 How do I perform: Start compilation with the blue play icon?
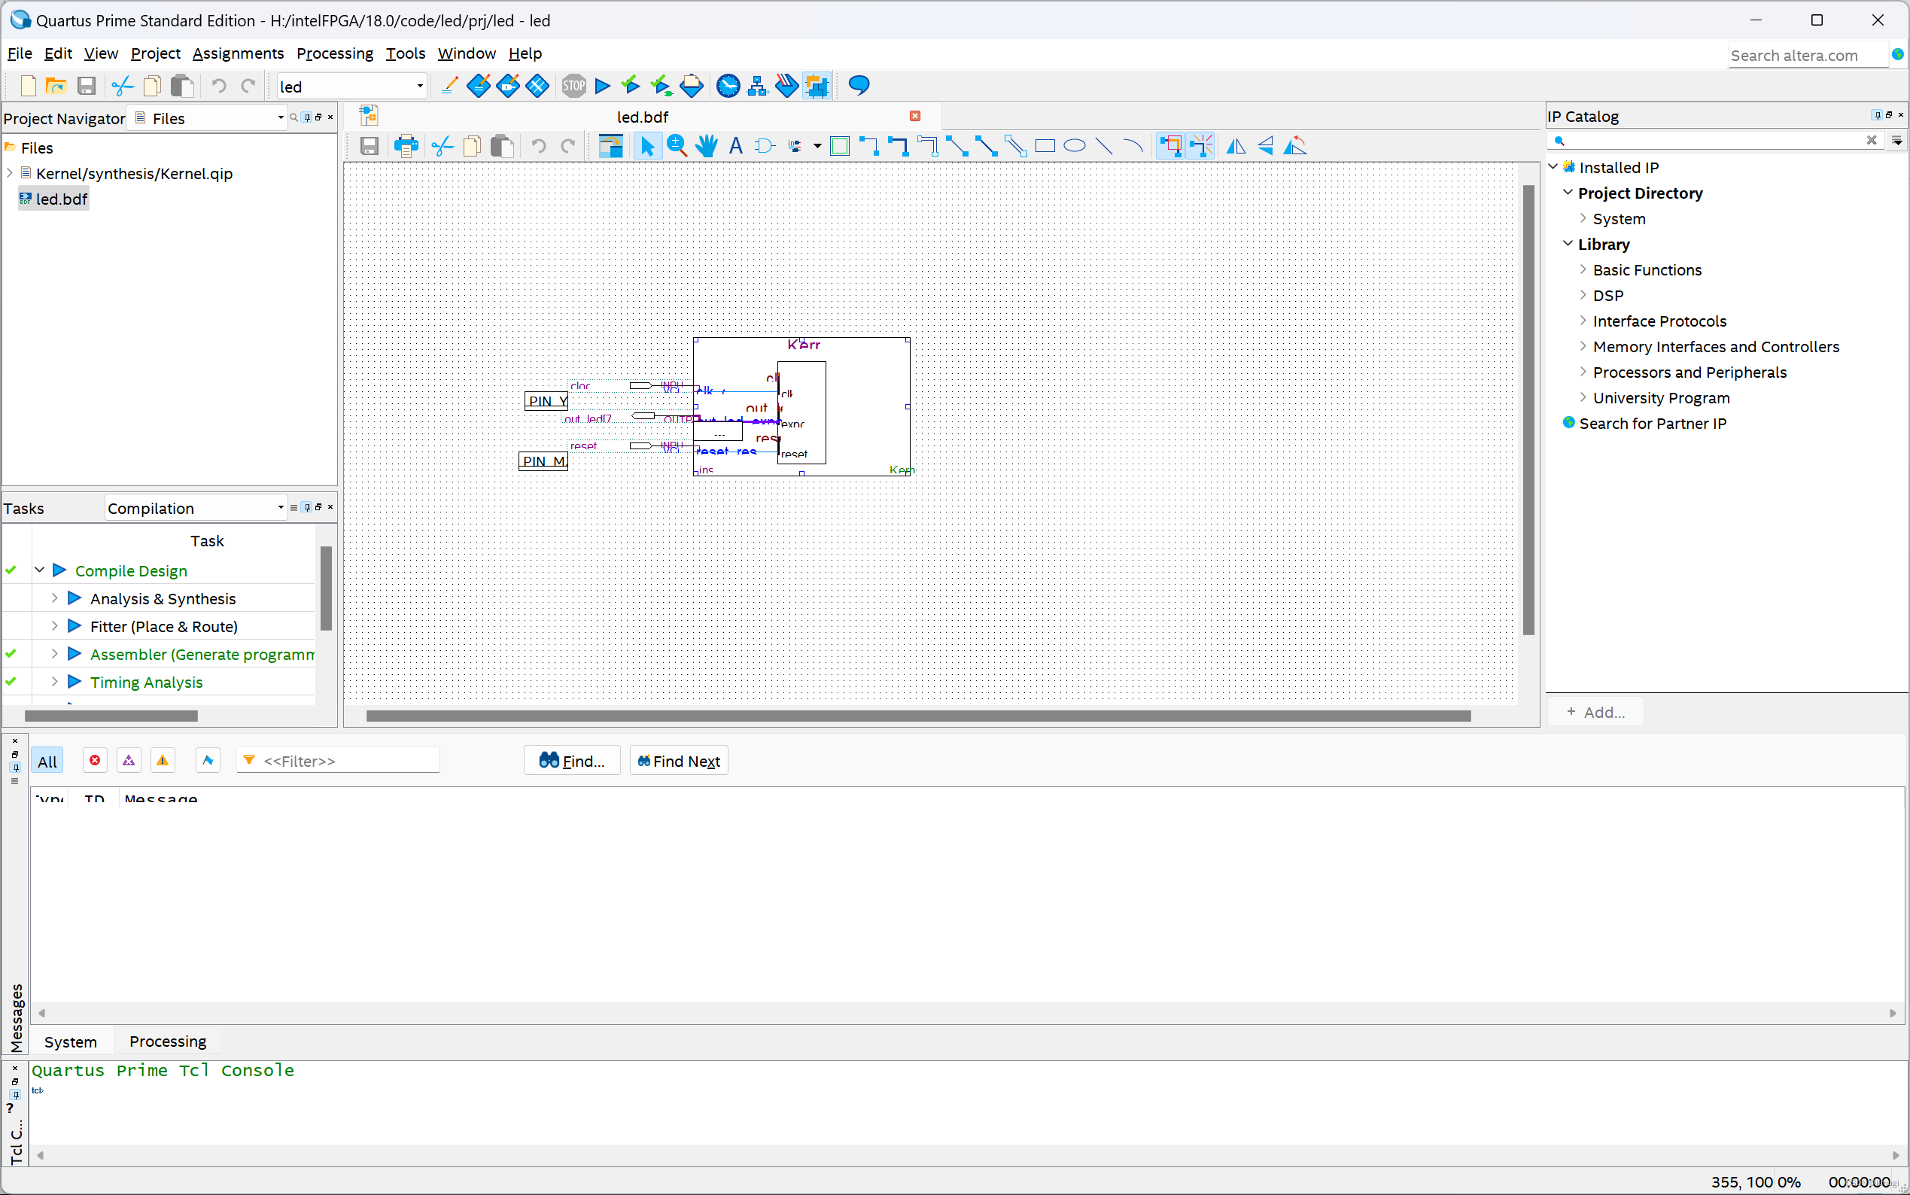tap(602, 86)
